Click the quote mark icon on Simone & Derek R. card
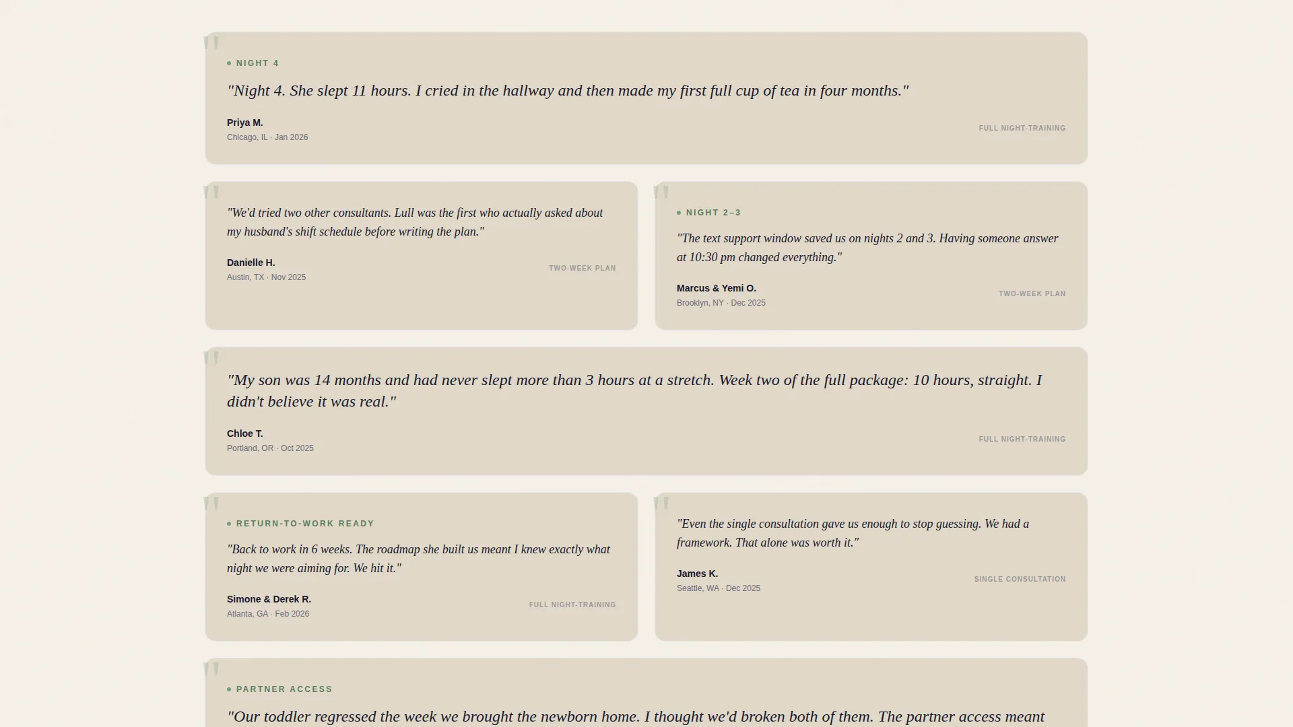This screenshot has height=727, width=1293. 211,504
